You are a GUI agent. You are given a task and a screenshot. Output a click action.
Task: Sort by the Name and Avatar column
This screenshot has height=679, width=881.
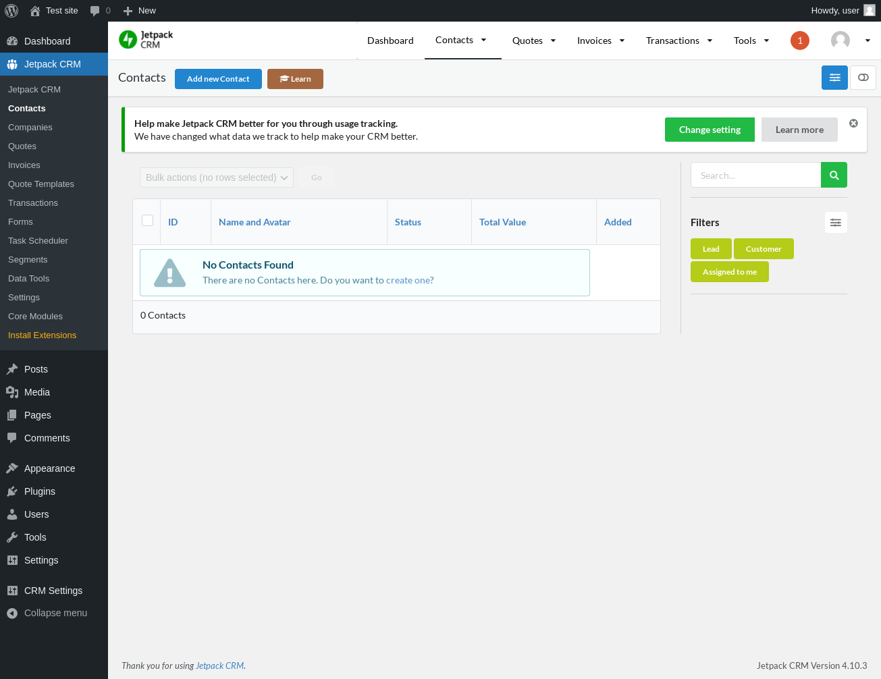point(255,222)
